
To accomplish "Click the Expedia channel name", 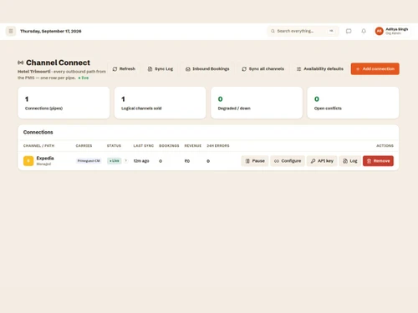I will click(45, 159).
